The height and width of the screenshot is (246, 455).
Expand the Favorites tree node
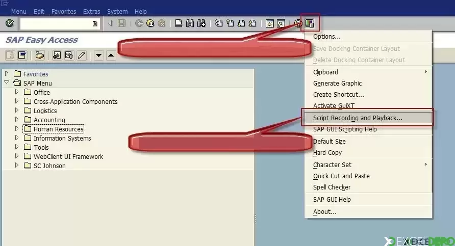[x=7, y=74]
